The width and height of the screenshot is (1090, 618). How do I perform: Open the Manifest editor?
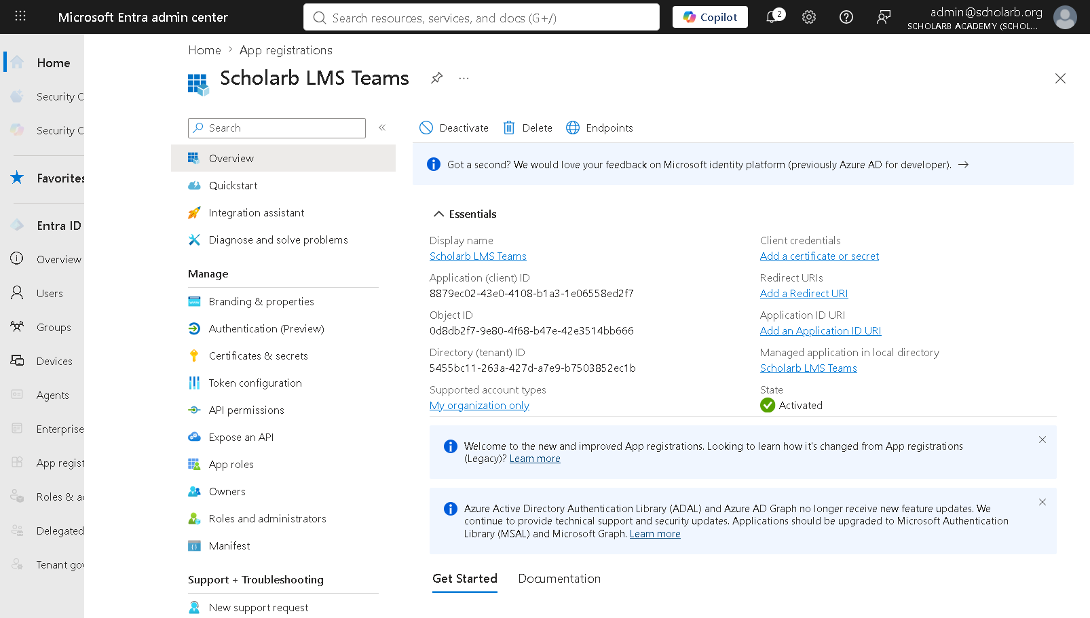point(284,545)
